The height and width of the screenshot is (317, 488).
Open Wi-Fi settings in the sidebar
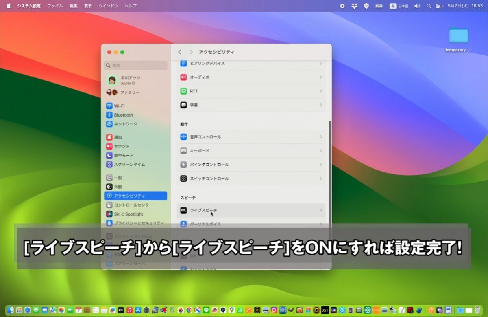(135, 106)
